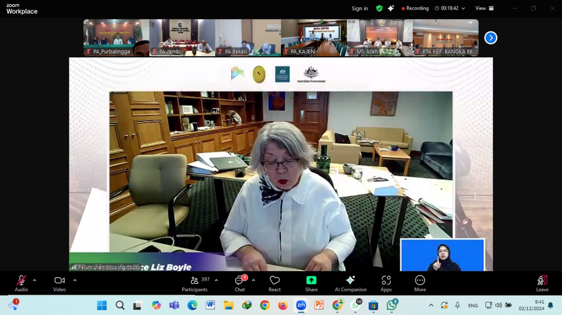Open WhatsApp from the Windows taskbar

[x=392, y=305]
